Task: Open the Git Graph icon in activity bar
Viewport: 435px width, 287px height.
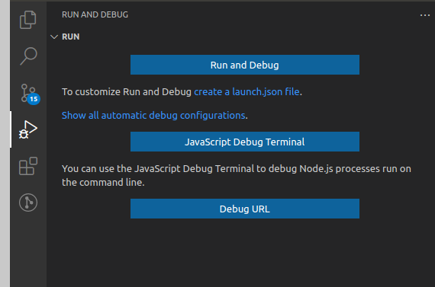Action: [28, 202]
